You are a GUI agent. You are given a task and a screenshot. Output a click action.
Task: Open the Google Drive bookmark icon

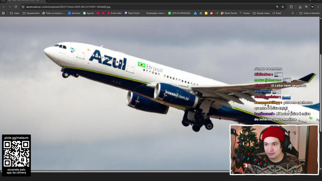(x=201, y=13)
